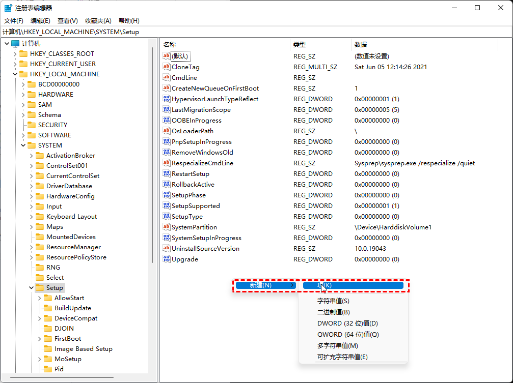Select 字符串值(S) in the new submenu
Viewport: 513px width, 383px height.
pos(333,301)
